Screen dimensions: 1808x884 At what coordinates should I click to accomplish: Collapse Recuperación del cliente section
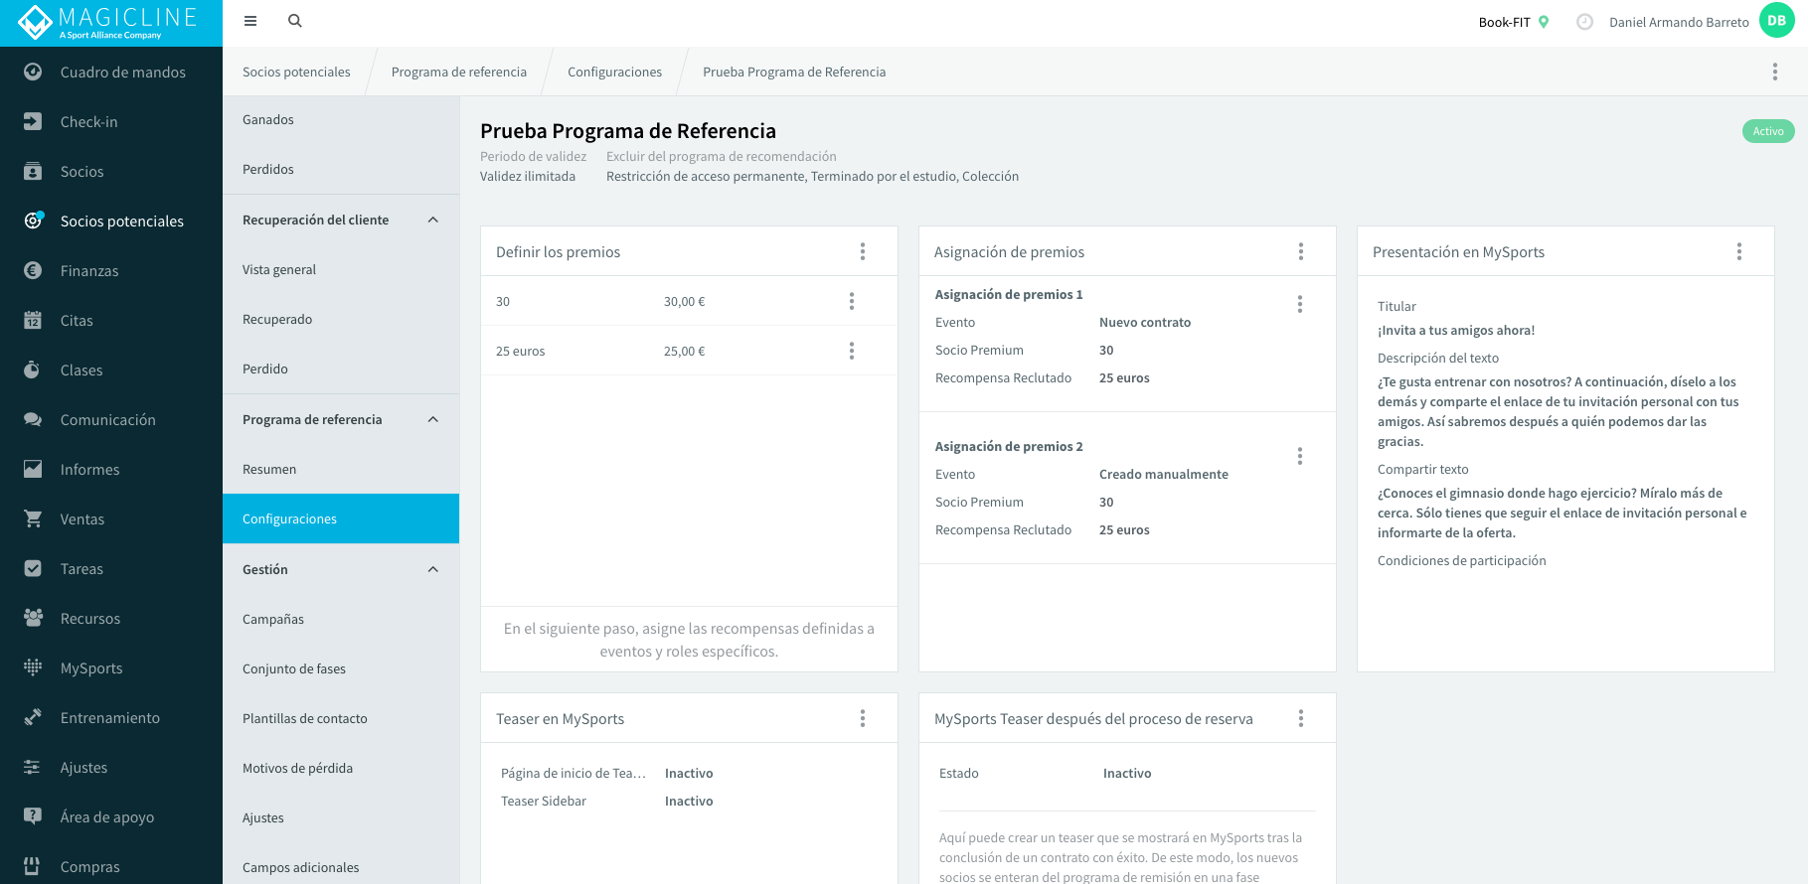tap(433, 220)
